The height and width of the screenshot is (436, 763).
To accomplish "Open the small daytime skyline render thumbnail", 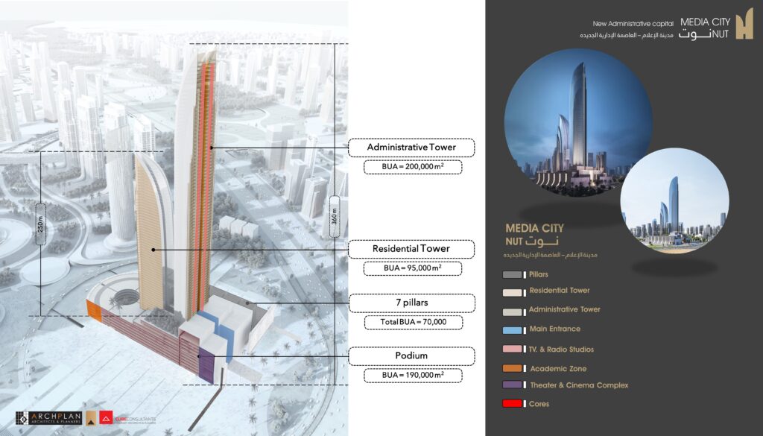I will pyautogui.click(x=674, y=201).
